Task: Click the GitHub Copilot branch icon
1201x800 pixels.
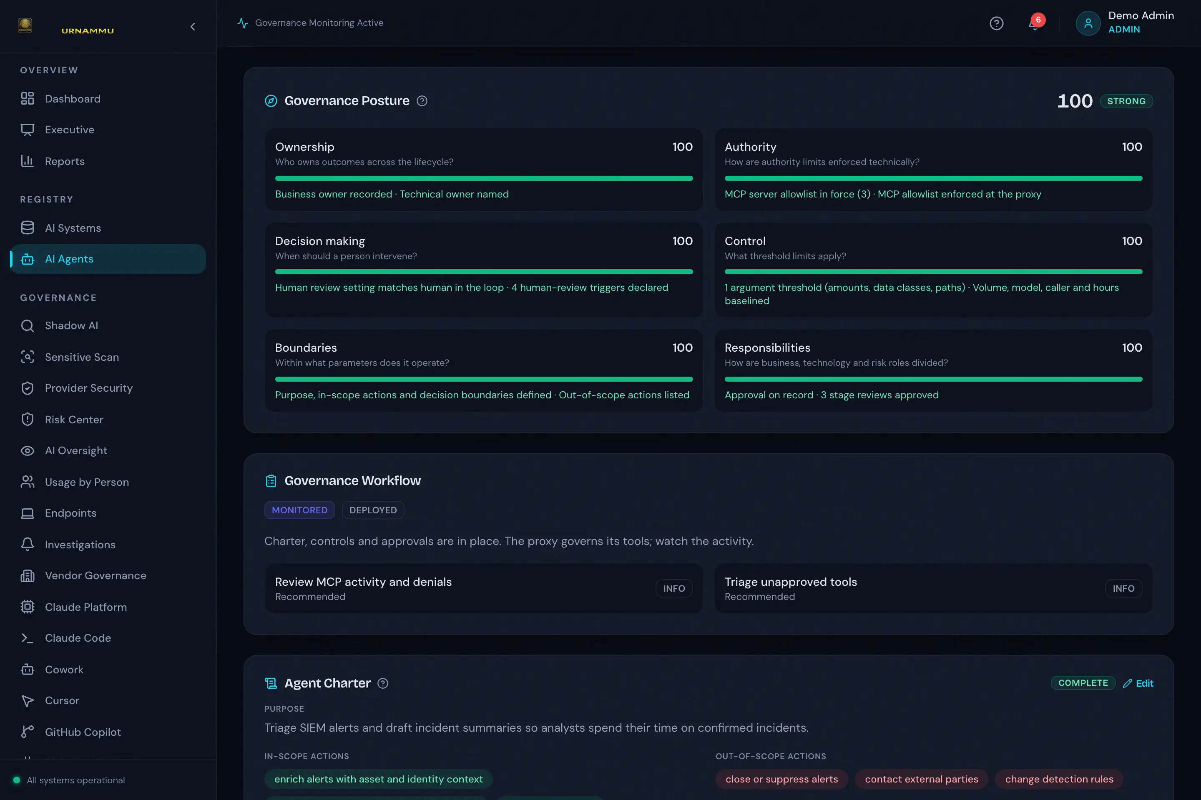Action: [x=28, y=732]
